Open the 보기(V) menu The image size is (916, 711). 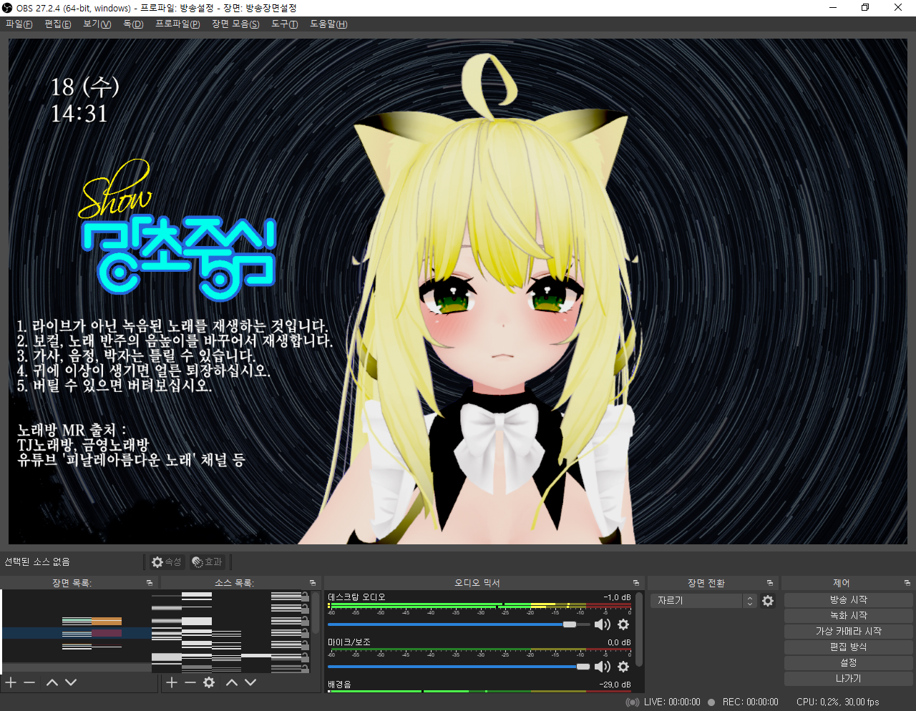pyautogui.click(x=97, y=24)
